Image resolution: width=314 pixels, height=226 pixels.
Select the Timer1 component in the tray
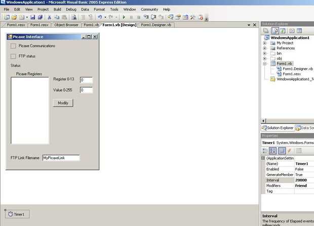17,214
